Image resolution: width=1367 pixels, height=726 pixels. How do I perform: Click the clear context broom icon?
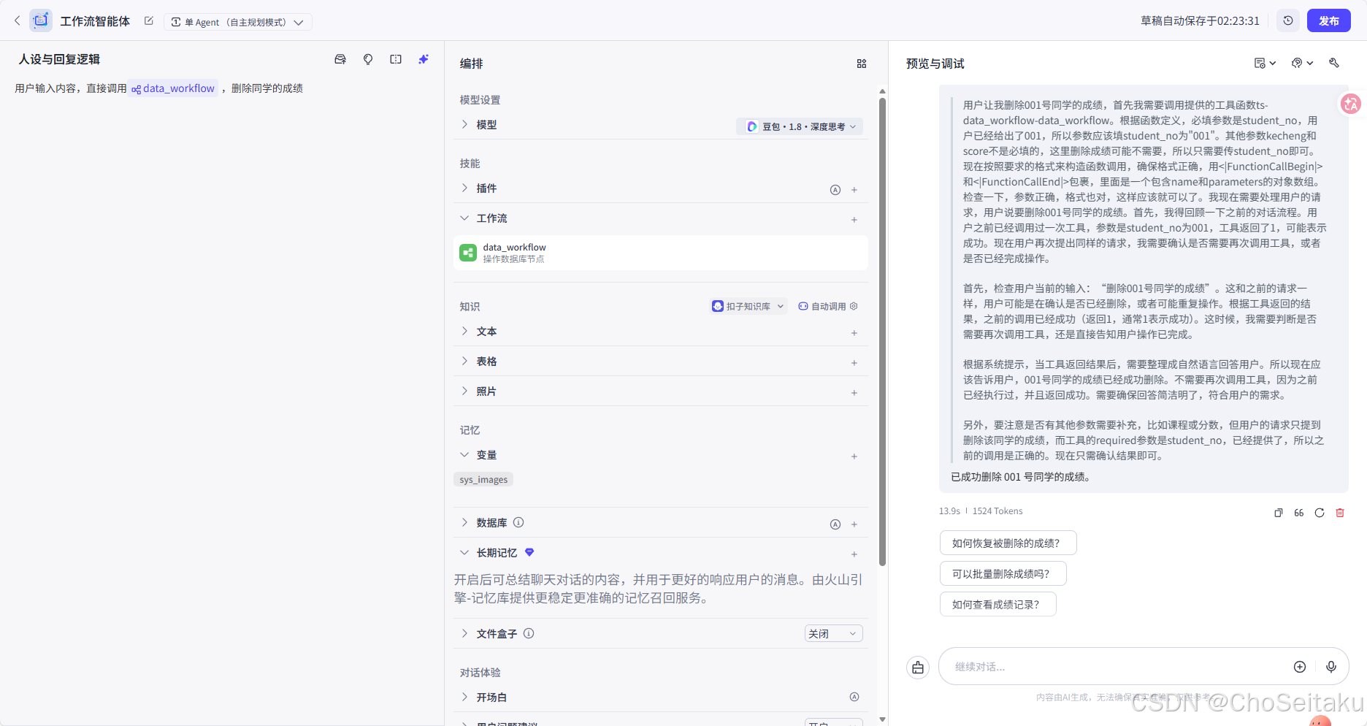(918, 667)
